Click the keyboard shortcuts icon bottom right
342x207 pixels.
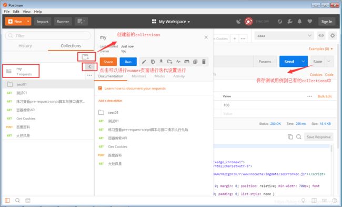(x=324, y=201)
